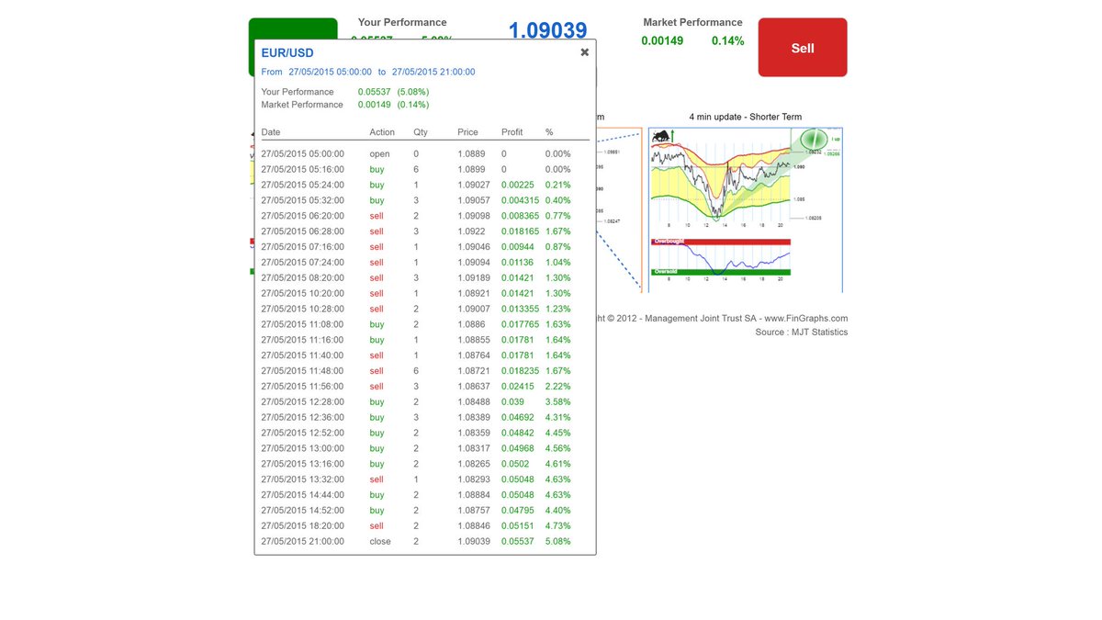Click the Profit column header
The height and width of the screenshot is (620, 1102).
(513, 132)
